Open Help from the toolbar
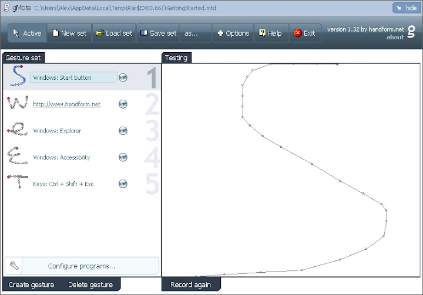Image resolution: width=423 pixels, height=295 pixels. (271, 33)
